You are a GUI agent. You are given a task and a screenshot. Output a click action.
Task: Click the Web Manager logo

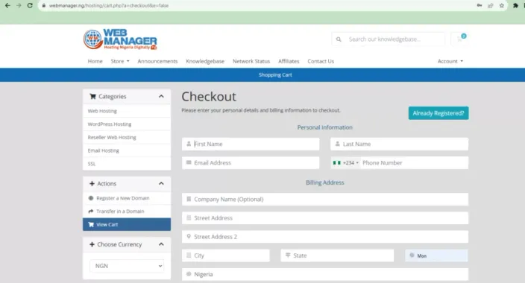point(120,39)
